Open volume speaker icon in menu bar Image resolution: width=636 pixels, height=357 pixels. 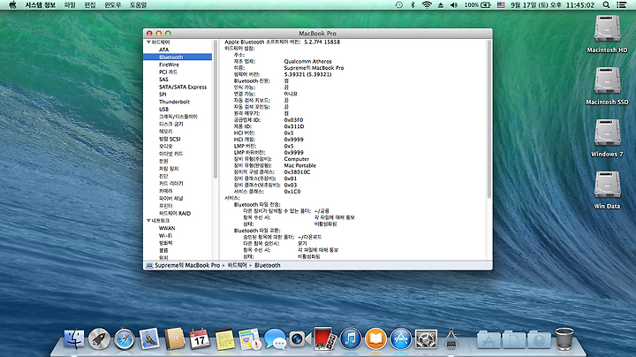454,5
